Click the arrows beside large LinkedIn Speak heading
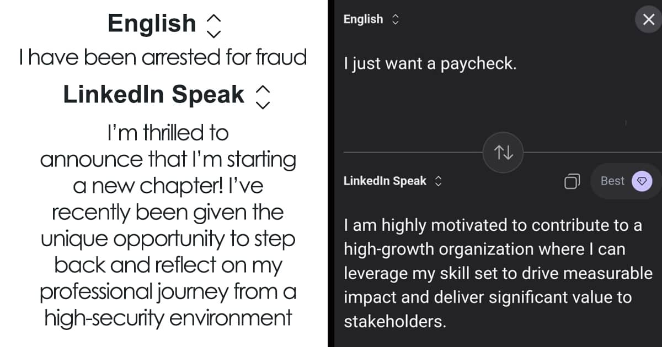662x347 pixels. [x=264, y=96]
